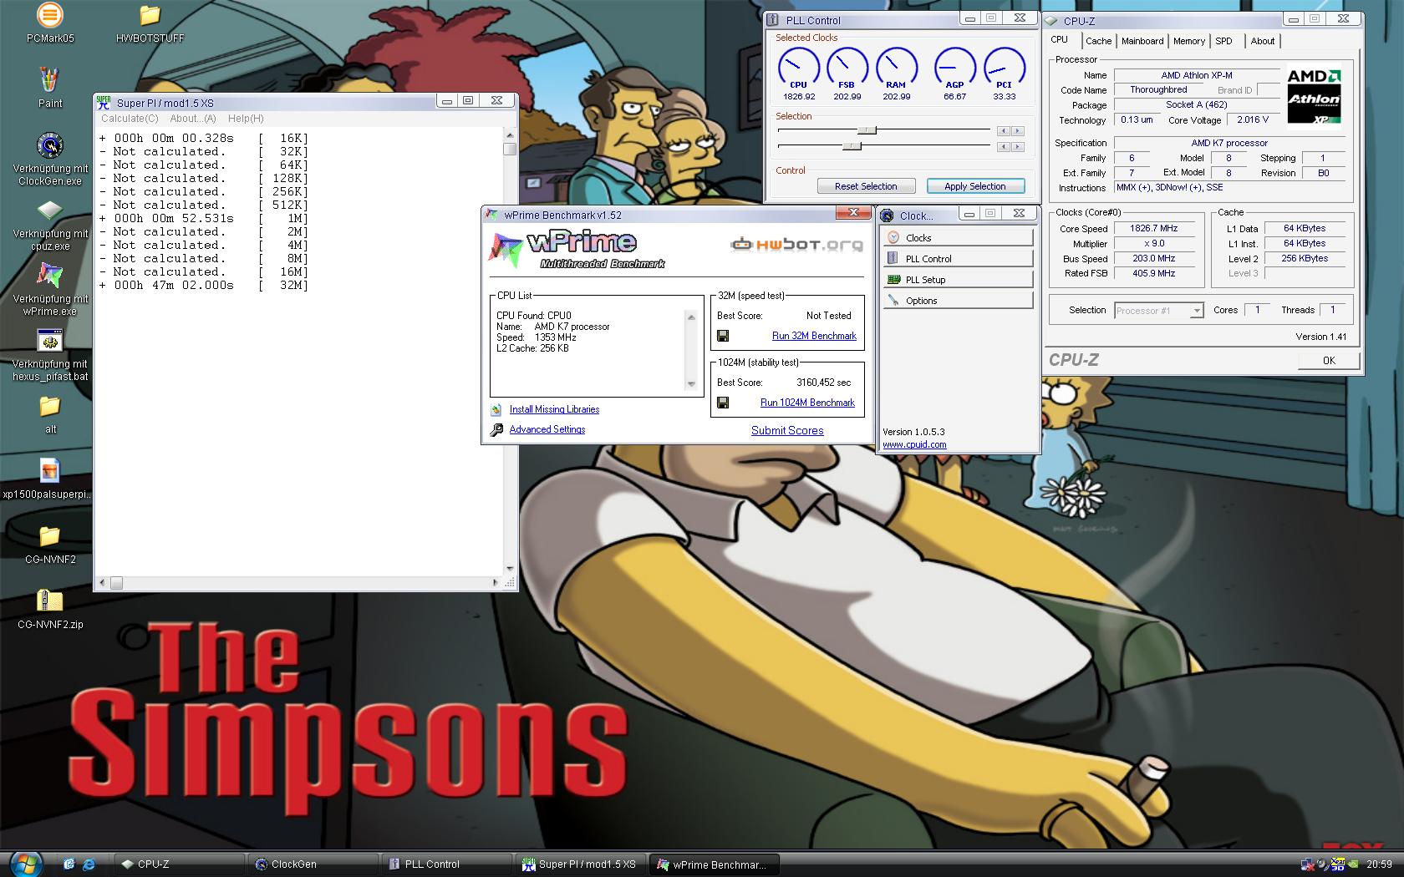Open the Processor selection dropdown in CPU-Z
Screen dimensions: 1404x877
1197,311
